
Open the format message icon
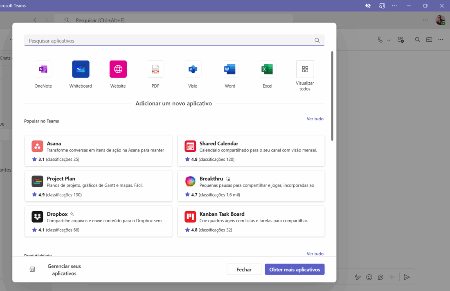point(358,277)
